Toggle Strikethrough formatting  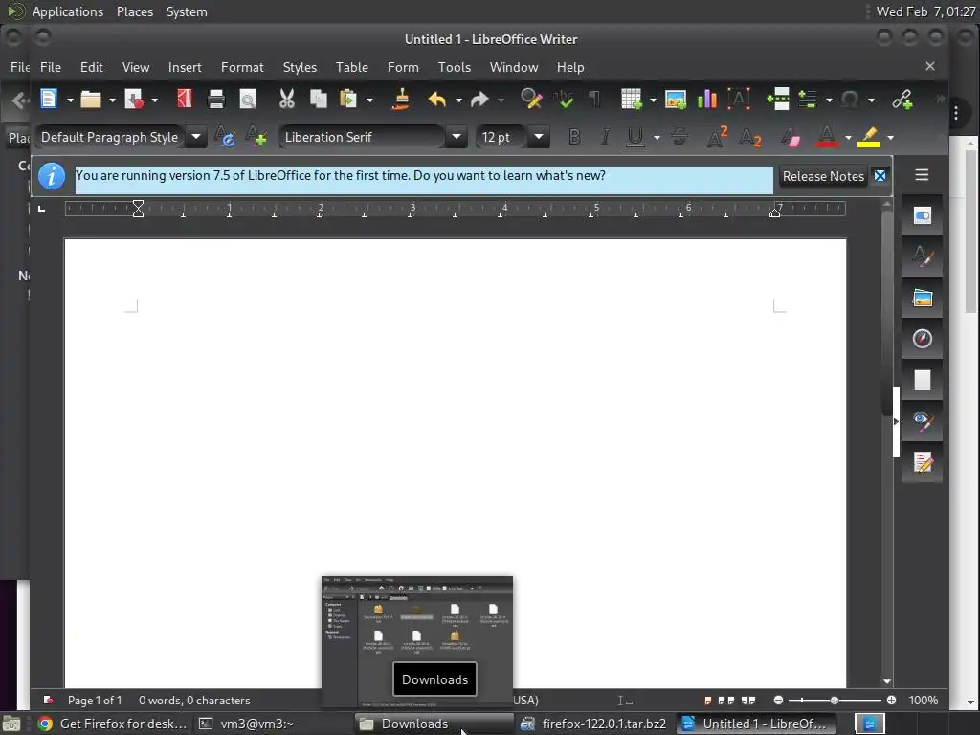point(680,137)
